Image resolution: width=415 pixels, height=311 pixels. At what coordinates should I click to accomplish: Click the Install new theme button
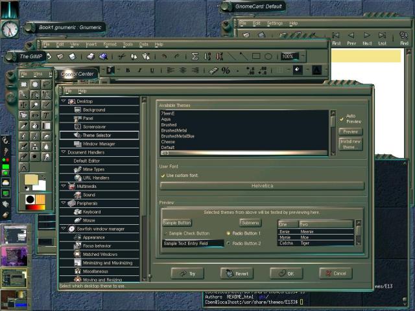[350, 144]
